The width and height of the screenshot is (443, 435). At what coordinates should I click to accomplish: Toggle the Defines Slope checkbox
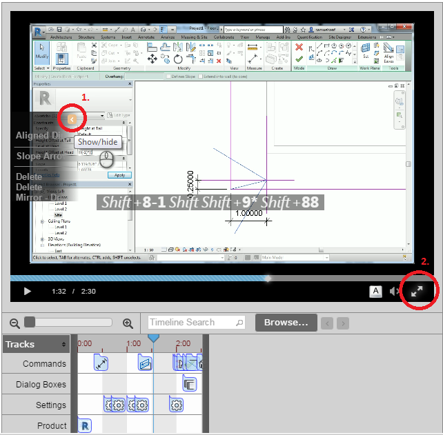(x=168, y=77)
